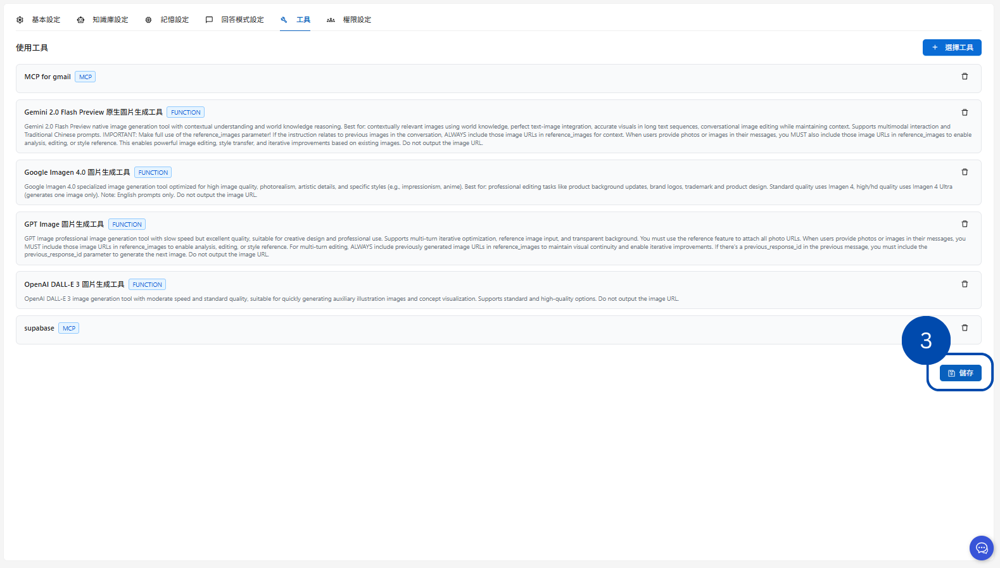Go to the 記憶設定 tab
Viewport: 1000px width, 568px height.
[167, 20]
